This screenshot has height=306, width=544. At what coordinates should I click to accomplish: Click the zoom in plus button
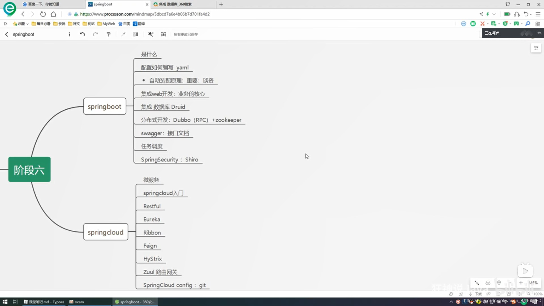(x=521, y=283)
